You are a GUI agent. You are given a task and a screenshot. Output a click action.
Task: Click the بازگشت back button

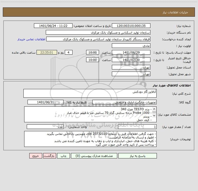49,156
